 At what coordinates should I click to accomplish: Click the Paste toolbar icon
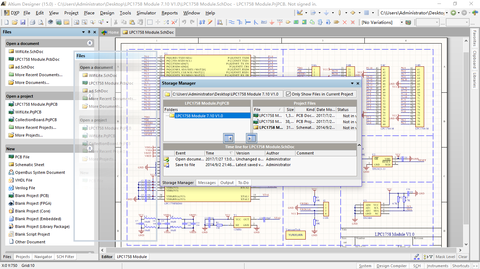pos(132,22)
